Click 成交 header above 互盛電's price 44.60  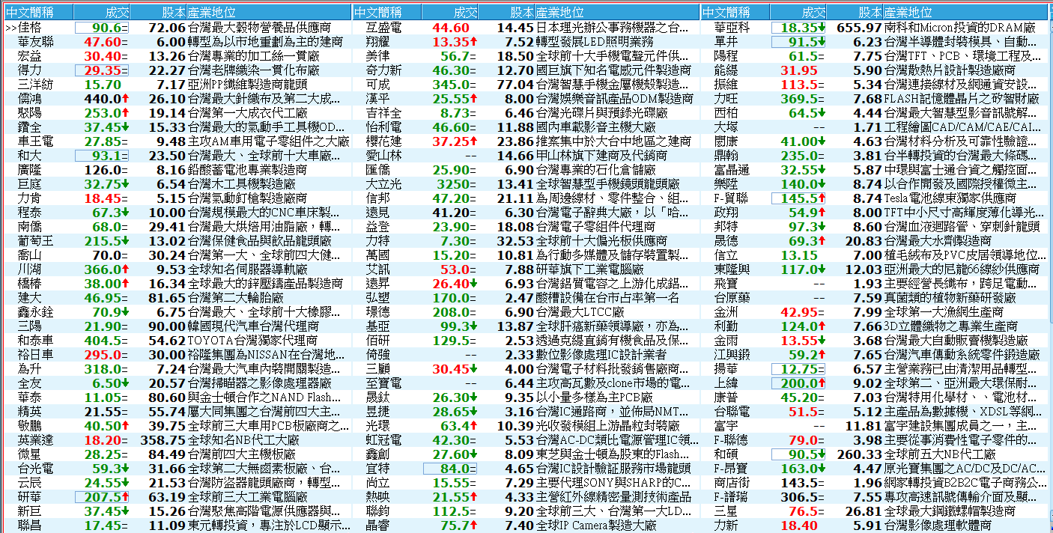(451, 12)
